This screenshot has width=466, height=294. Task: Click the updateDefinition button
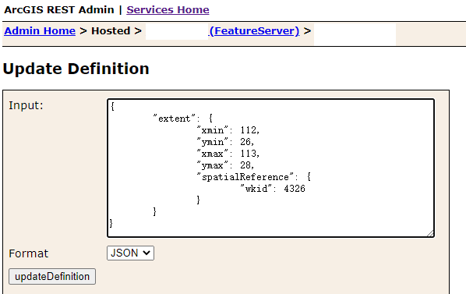click(52, 277)
